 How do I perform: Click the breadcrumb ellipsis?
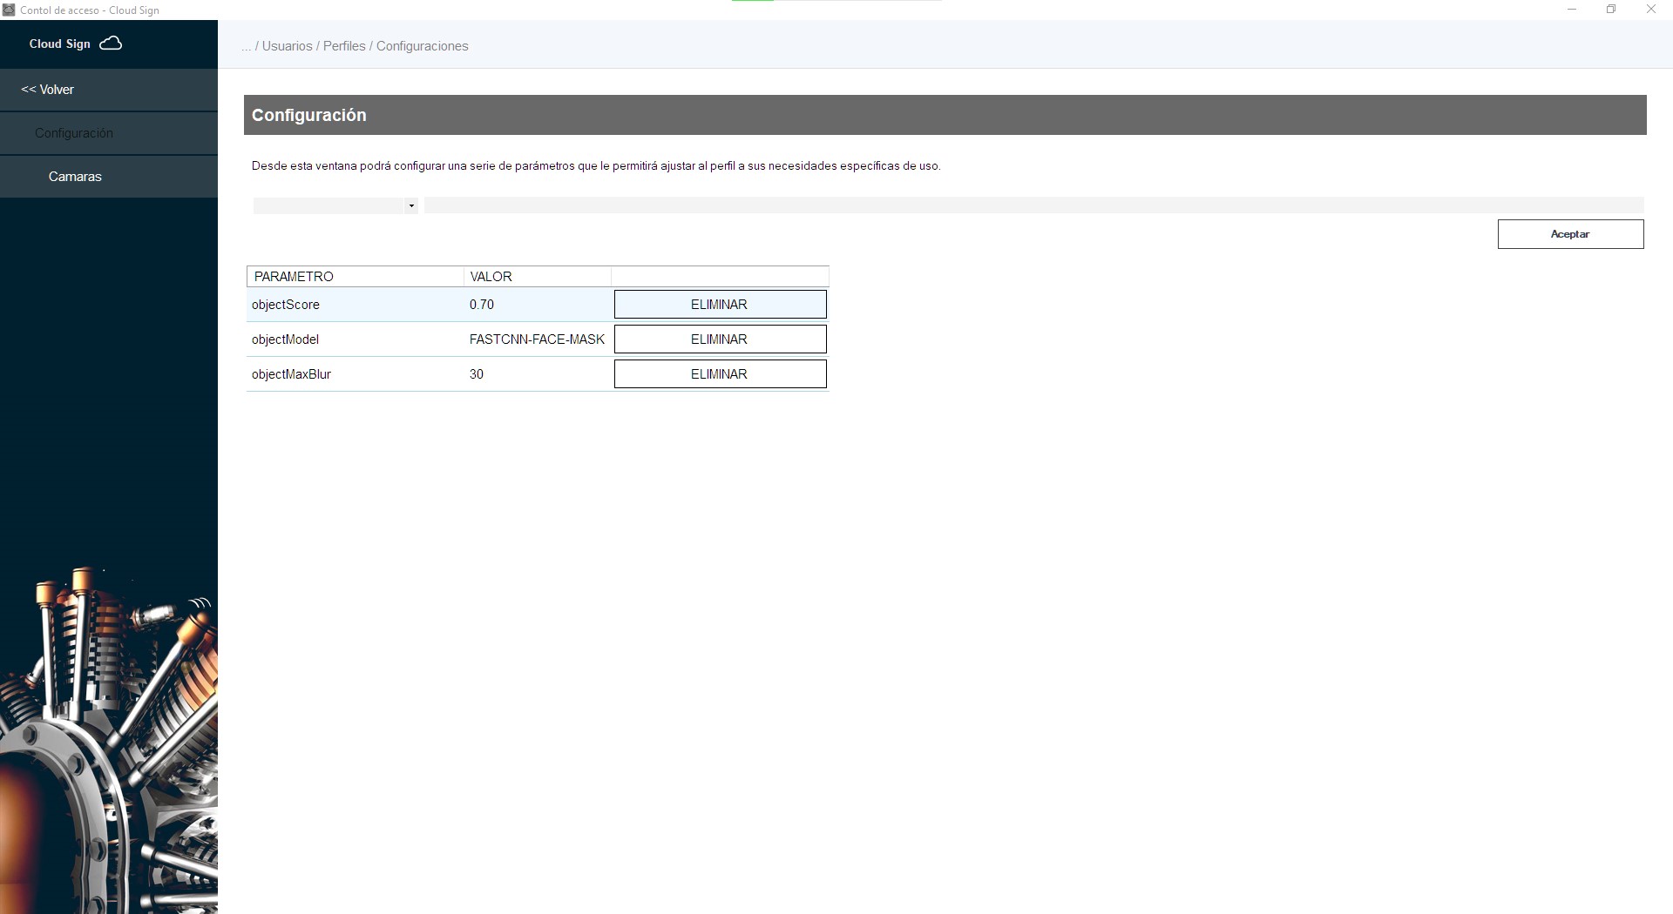[247, 46]
